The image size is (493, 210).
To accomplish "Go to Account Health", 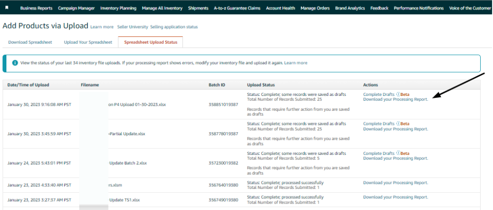I will pyautogui.click(x=281, y=8).
